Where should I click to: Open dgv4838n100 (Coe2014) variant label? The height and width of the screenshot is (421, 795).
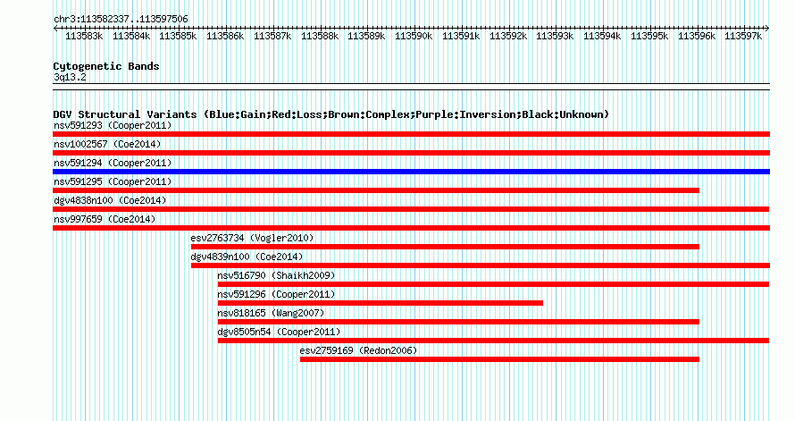pos(110,200)
